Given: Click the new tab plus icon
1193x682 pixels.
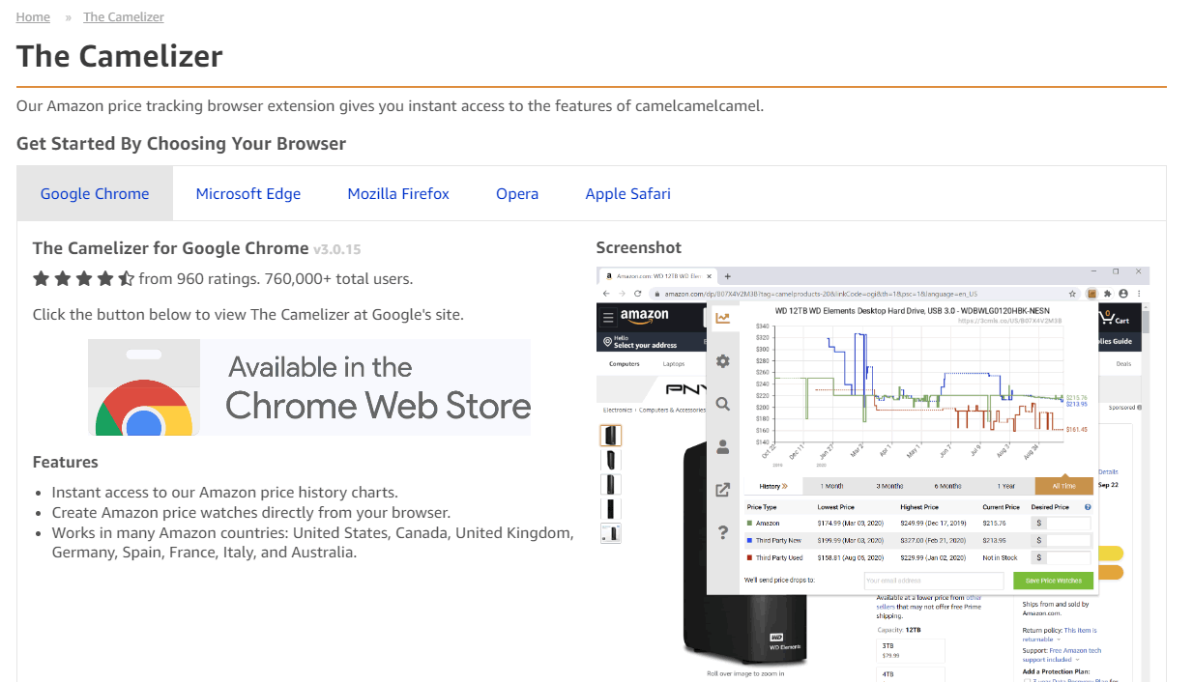Looking at the screenshot, I should point(728,276).
